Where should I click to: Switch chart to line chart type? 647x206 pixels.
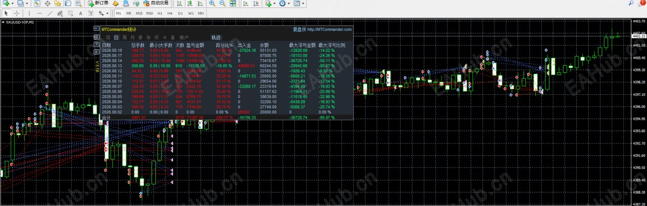tap(200, 4)
